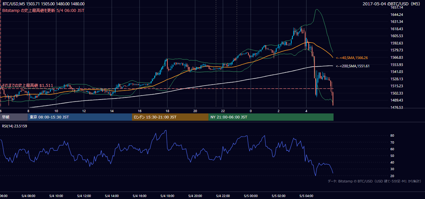The image size is (425, 199).
Task: Click hour mark 18 under the price chart
Action: (167, 111)
